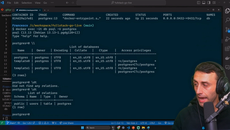
Task: Open the Selection menu
Action: tap(26, 3)
